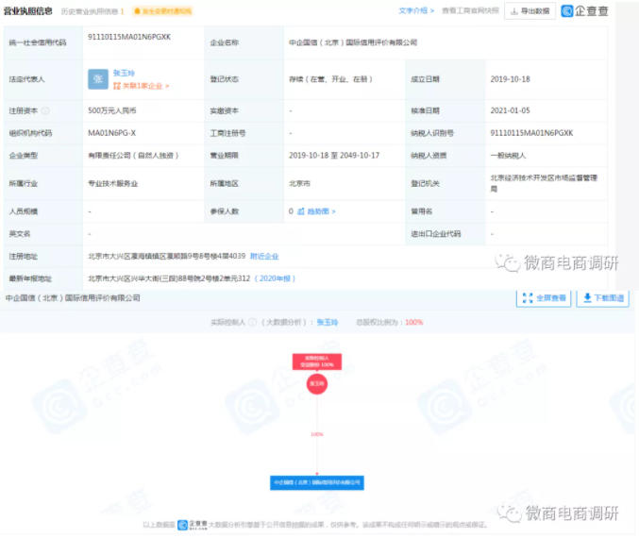Open 历史营业执照信息 link
639x538 pixels.
click(92, 11)
